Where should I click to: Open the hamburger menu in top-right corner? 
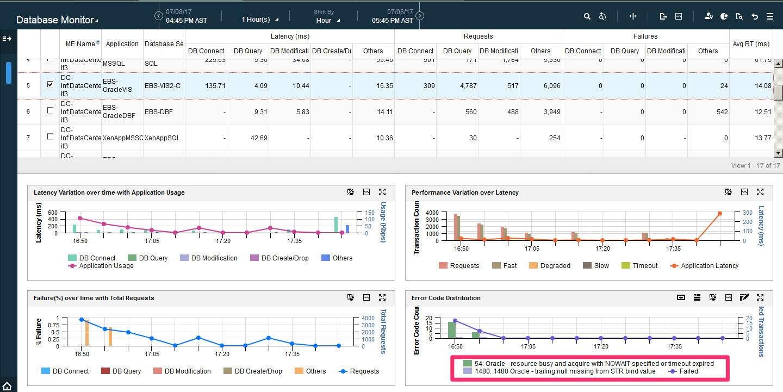[x=770, y=16]
